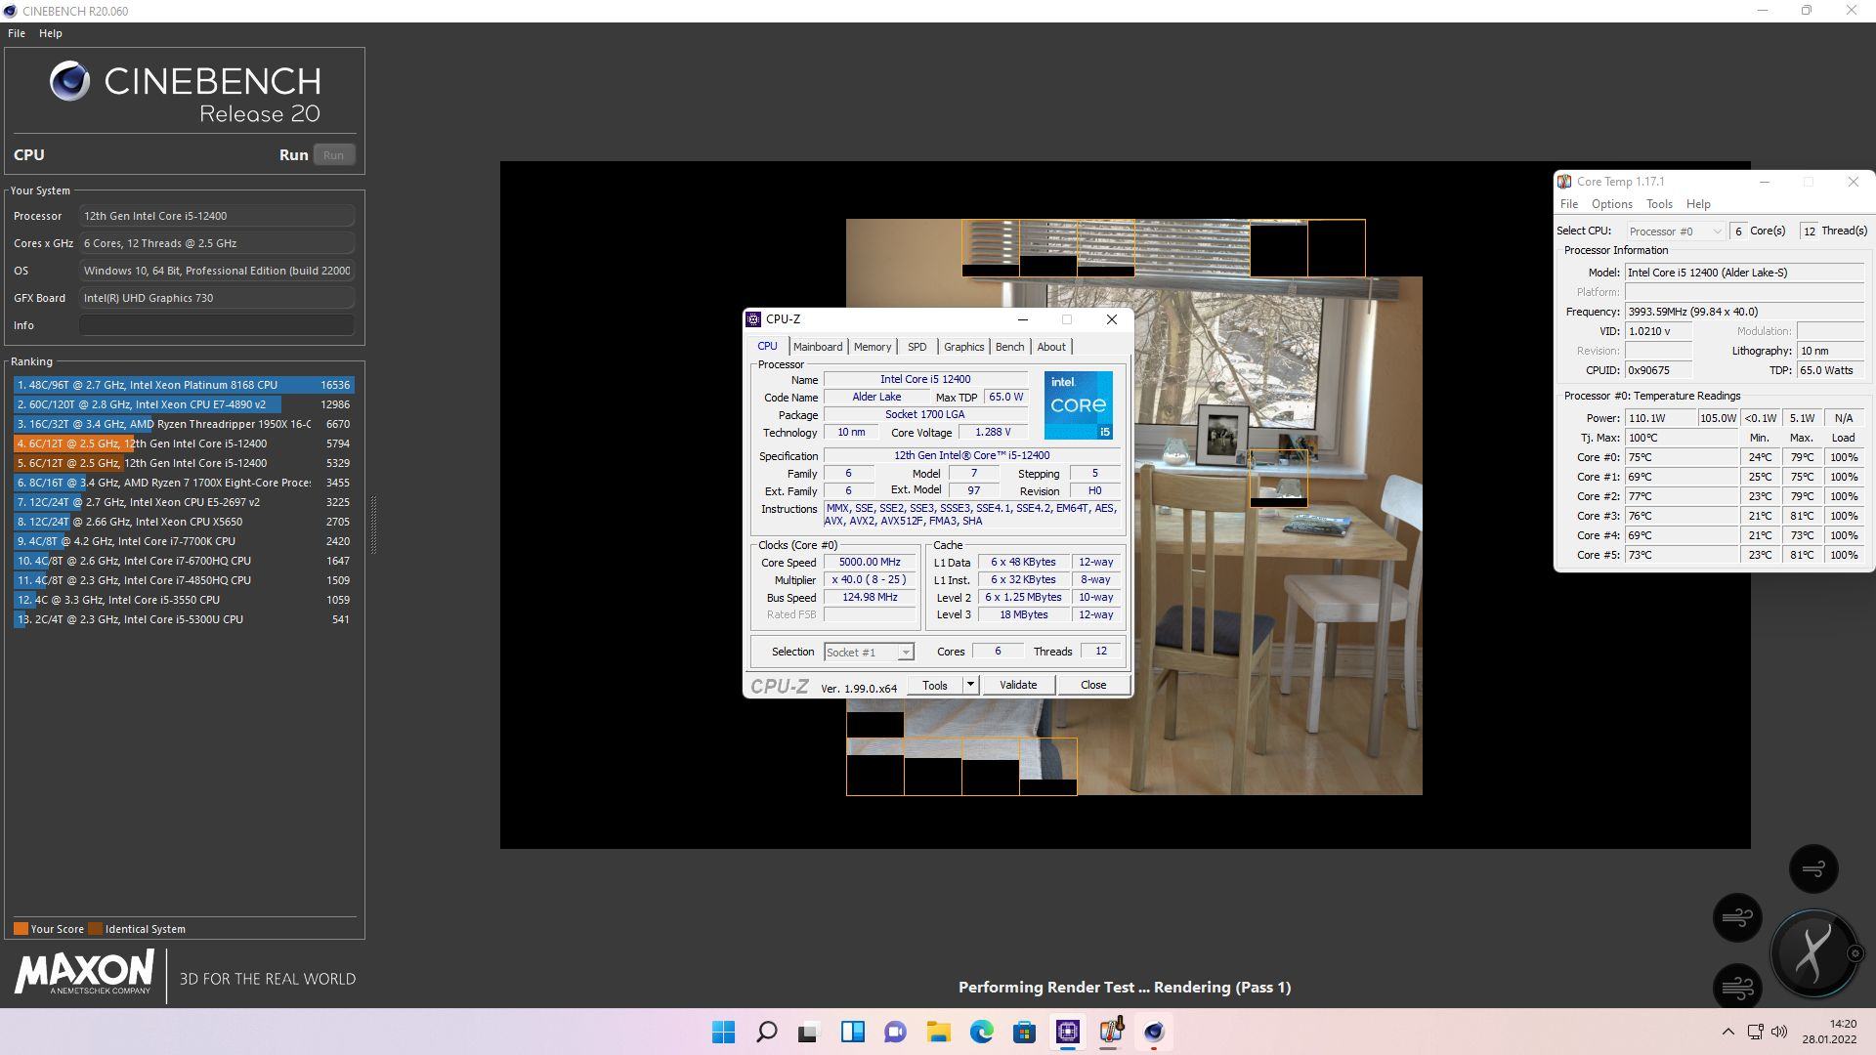This screenshot has height=1055, width=1876.
Task: Click the round X logo dial widget
Action: (1813, 953)
